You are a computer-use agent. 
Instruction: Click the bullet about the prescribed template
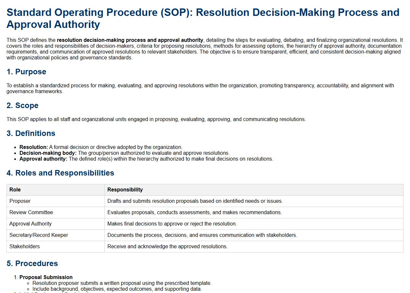[122, 283]
